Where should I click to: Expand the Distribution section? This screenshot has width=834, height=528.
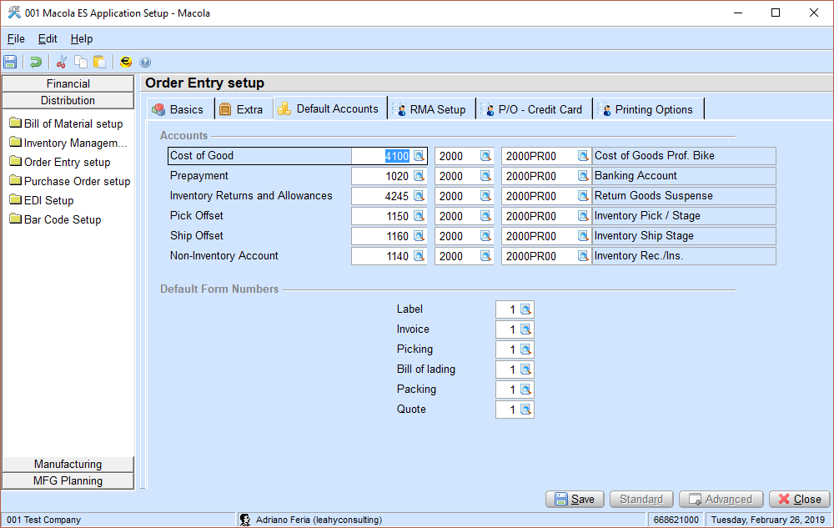point(68,100)
